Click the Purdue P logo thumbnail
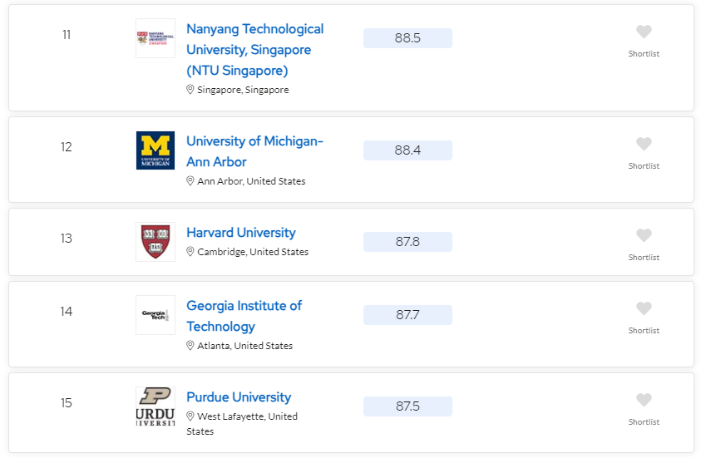701x458 pixels. pos(156,406)
